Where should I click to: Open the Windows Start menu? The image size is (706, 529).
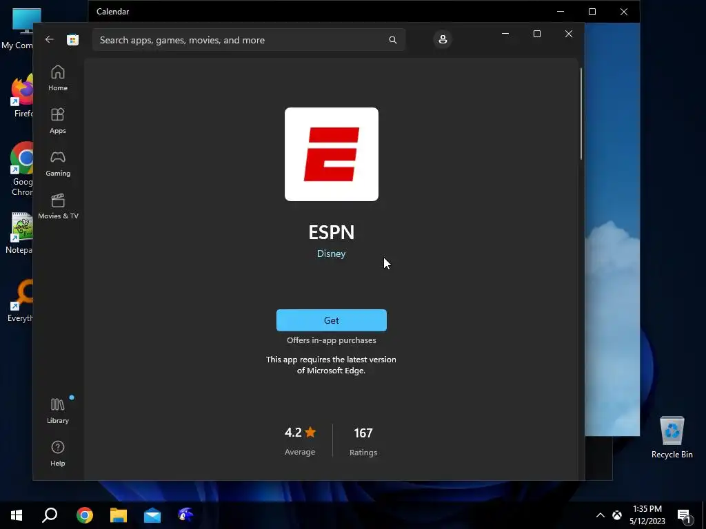pos(17,515)
